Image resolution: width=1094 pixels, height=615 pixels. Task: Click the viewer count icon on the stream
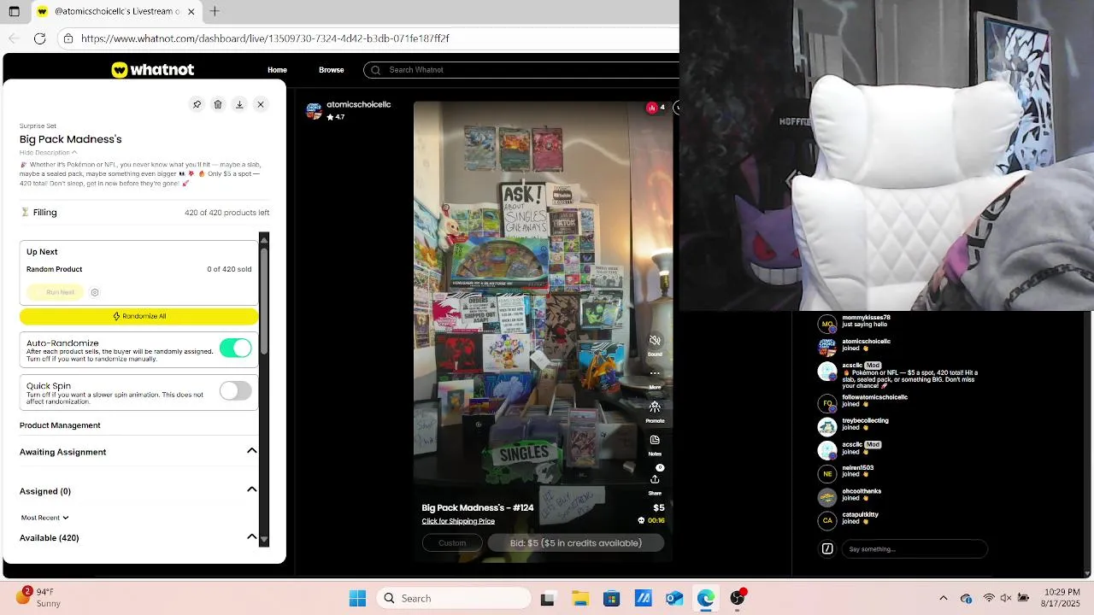click(652, 108)
